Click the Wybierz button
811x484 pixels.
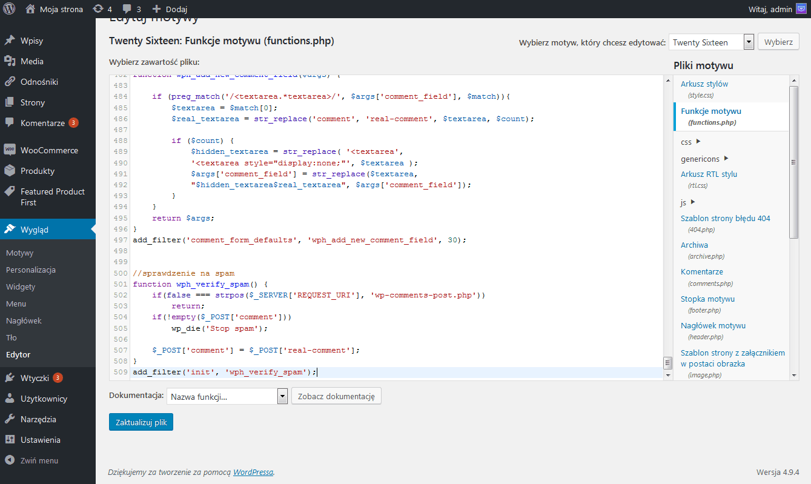778,42
